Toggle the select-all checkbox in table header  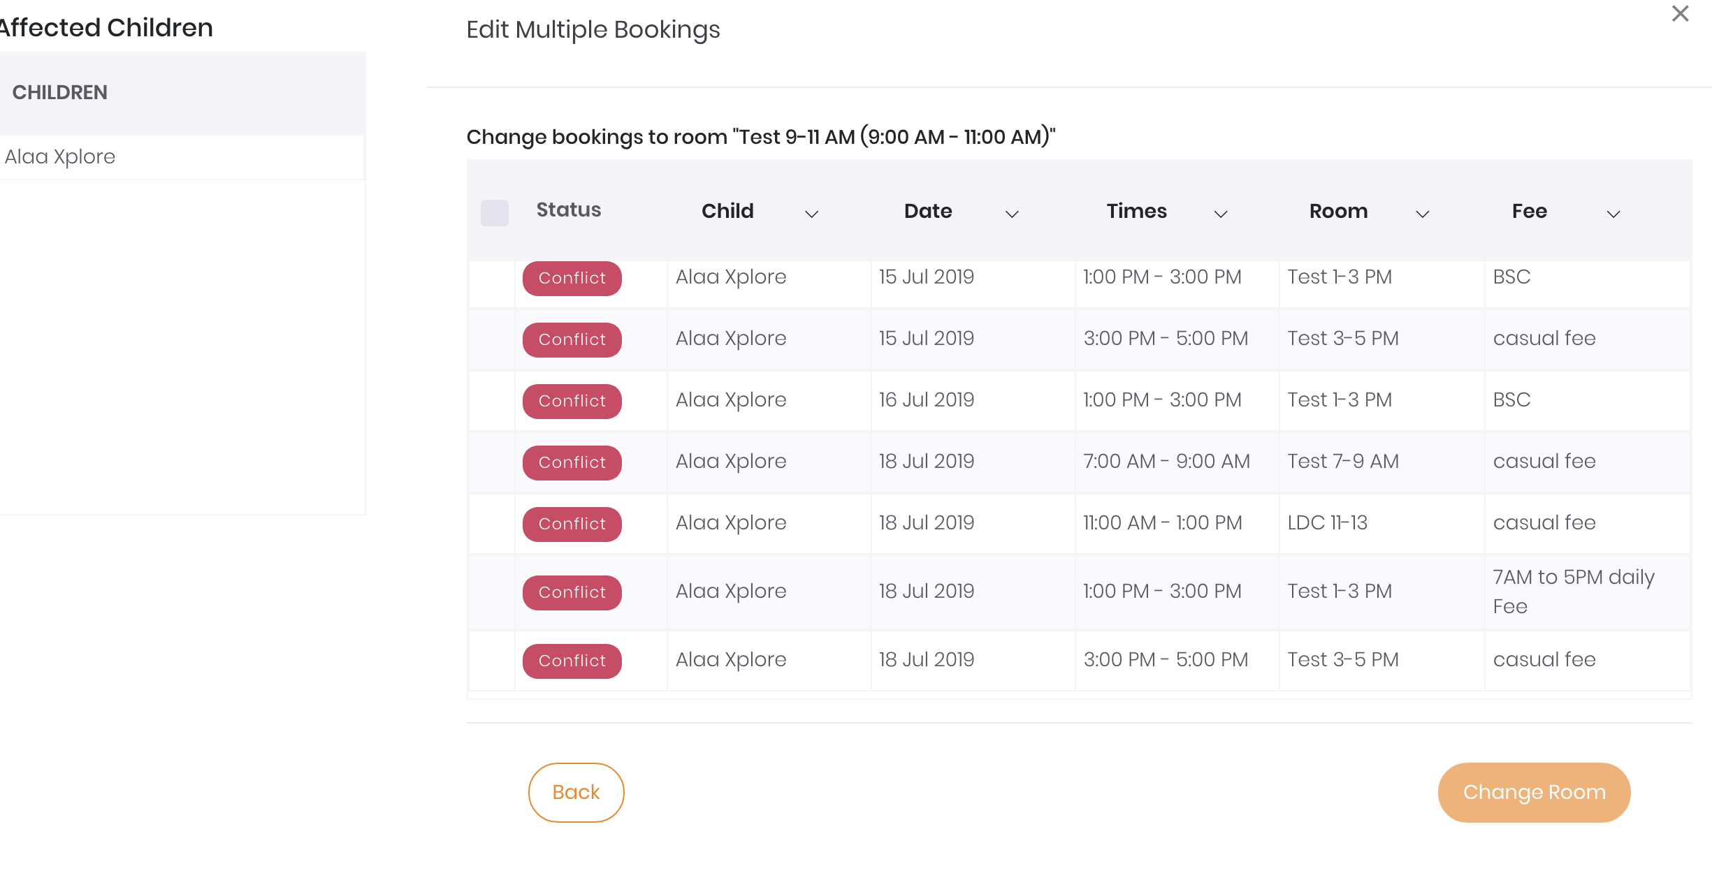495,212
